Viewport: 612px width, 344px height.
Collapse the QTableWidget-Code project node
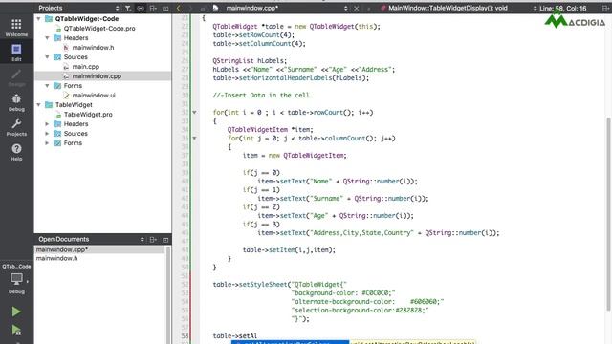[x=38, y=19]
